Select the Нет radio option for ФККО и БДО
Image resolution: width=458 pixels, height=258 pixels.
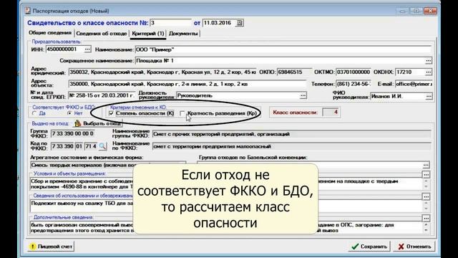pos(69,113)
